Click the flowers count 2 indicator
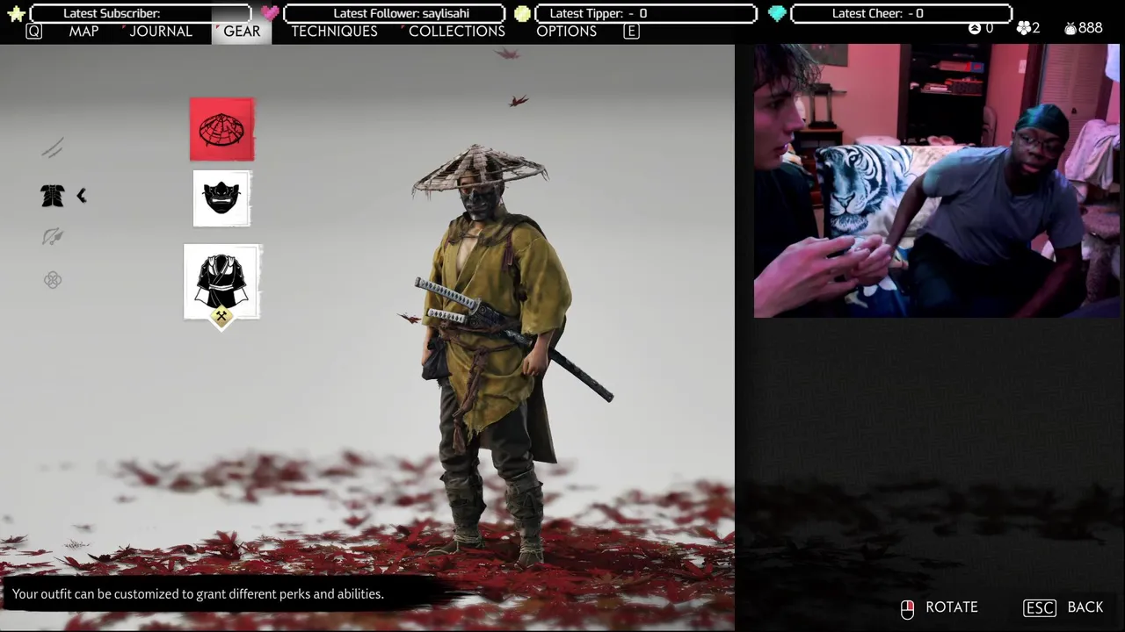This screenshot has width=1125, height=632. tap(1027, 28)
